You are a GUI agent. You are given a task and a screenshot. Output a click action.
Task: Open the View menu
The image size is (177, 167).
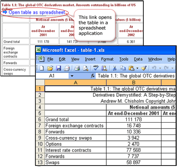point(75,59)
